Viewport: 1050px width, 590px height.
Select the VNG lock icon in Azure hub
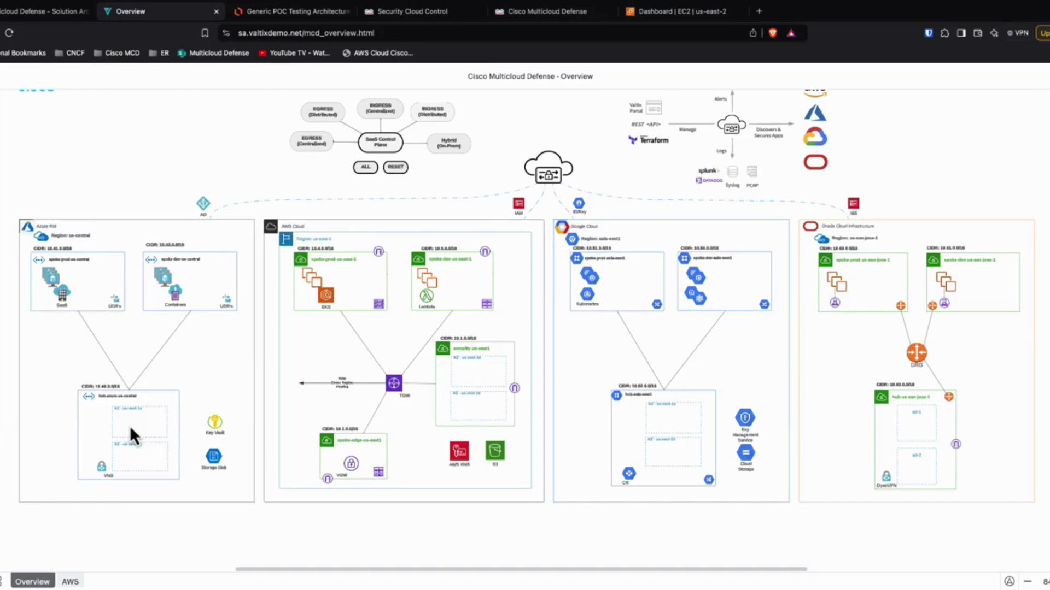102,466
